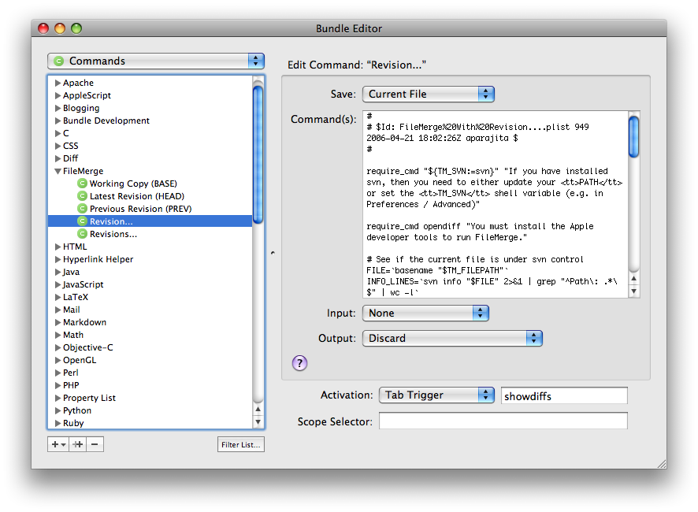Click the command text area scrollbar
The image size is (698, 512).
pos(634,205)
